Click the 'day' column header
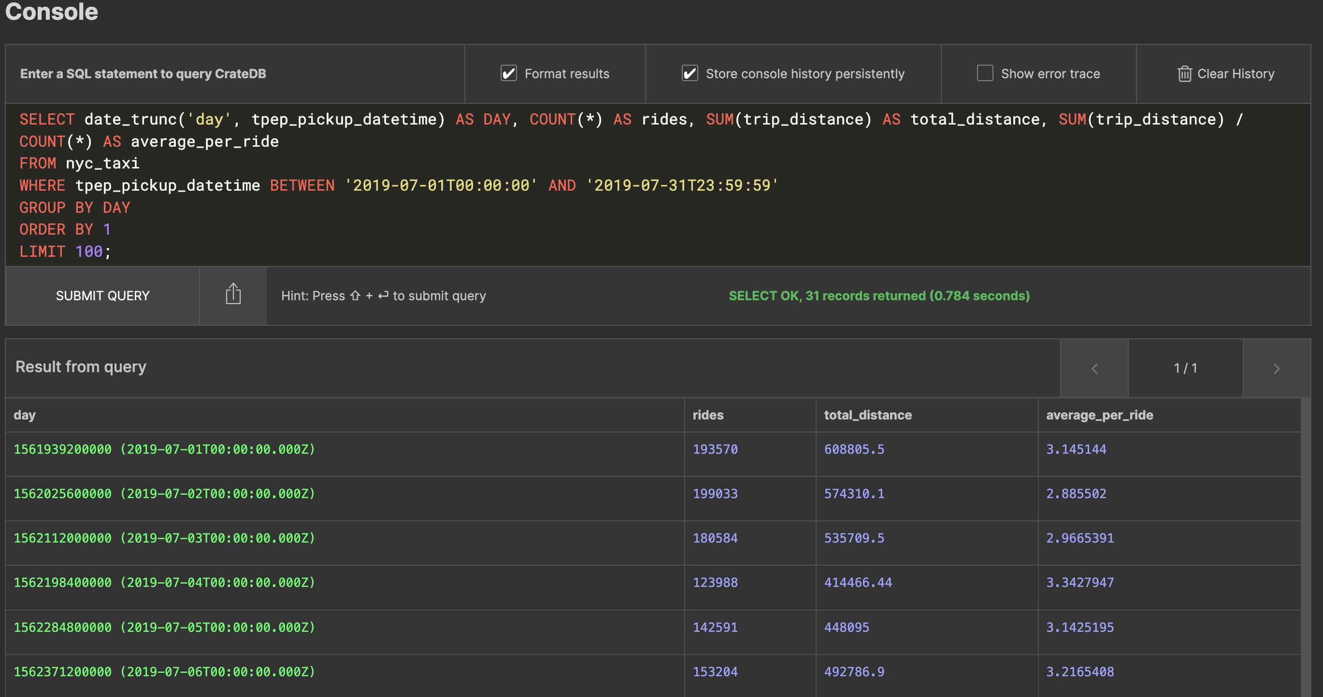This screenshot has height=697, width=1323. (x=25, y=415)
